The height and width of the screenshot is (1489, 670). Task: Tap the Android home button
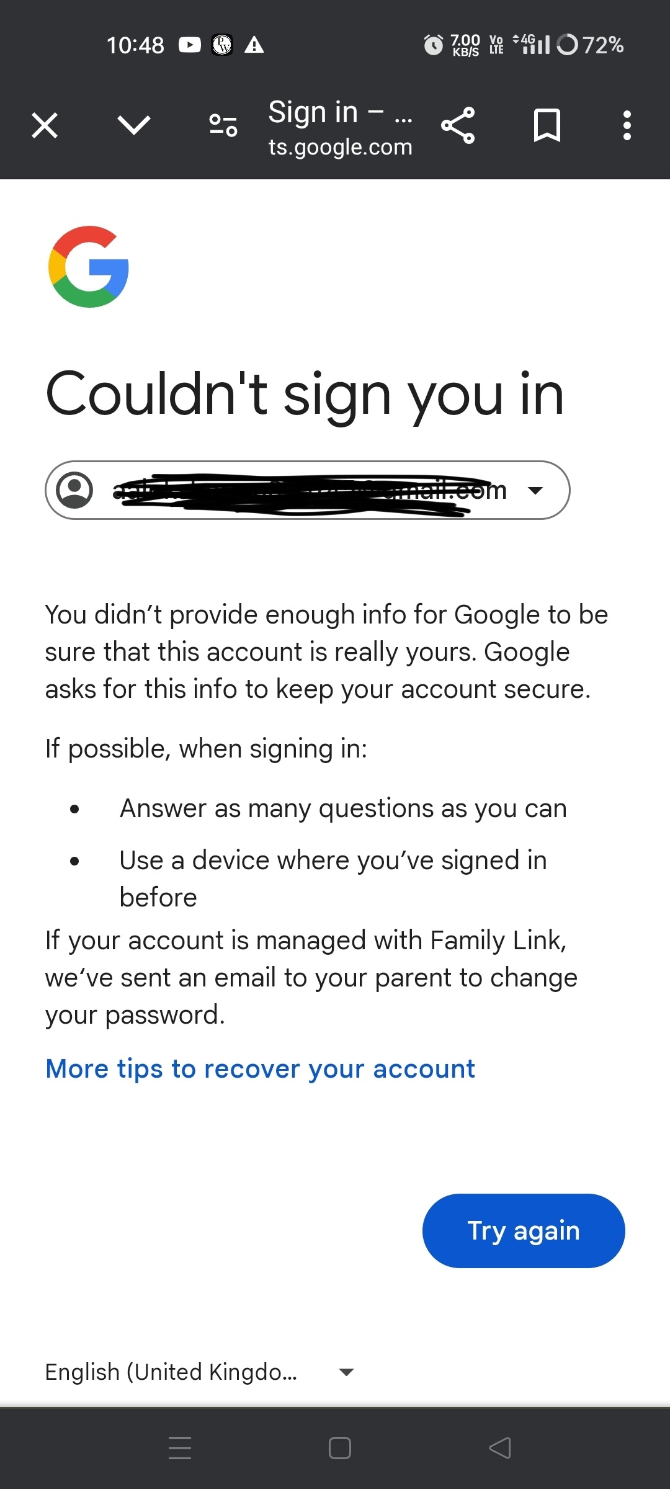(x=340, y=1448)
